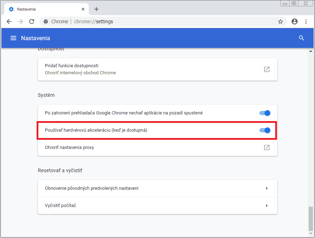Minimize the Chrome window

coord(285,4)
